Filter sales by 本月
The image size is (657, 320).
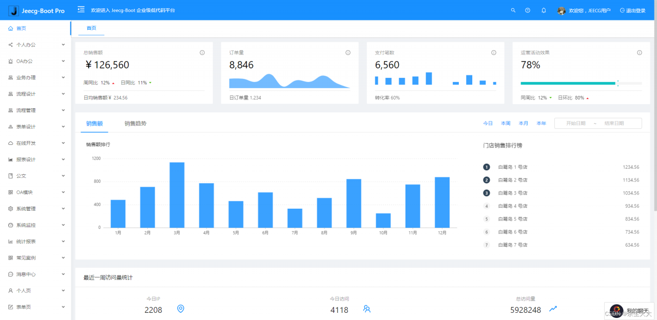pyautogui.click(x=524, y=124)
